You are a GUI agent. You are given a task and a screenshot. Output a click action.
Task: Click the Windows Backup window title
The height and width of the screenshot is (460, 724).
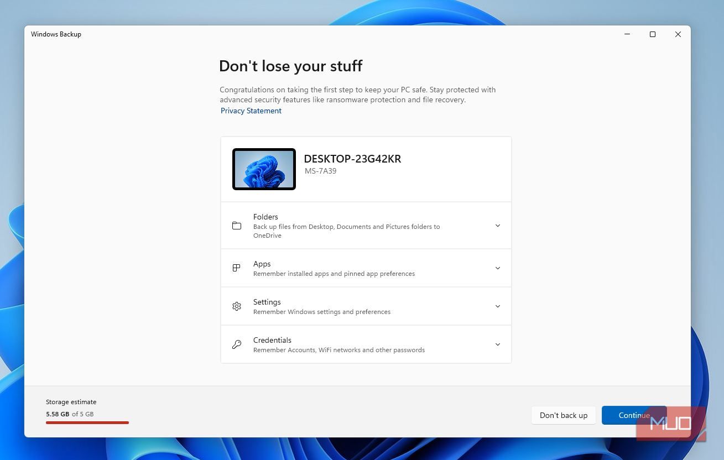tap(56, 34)
